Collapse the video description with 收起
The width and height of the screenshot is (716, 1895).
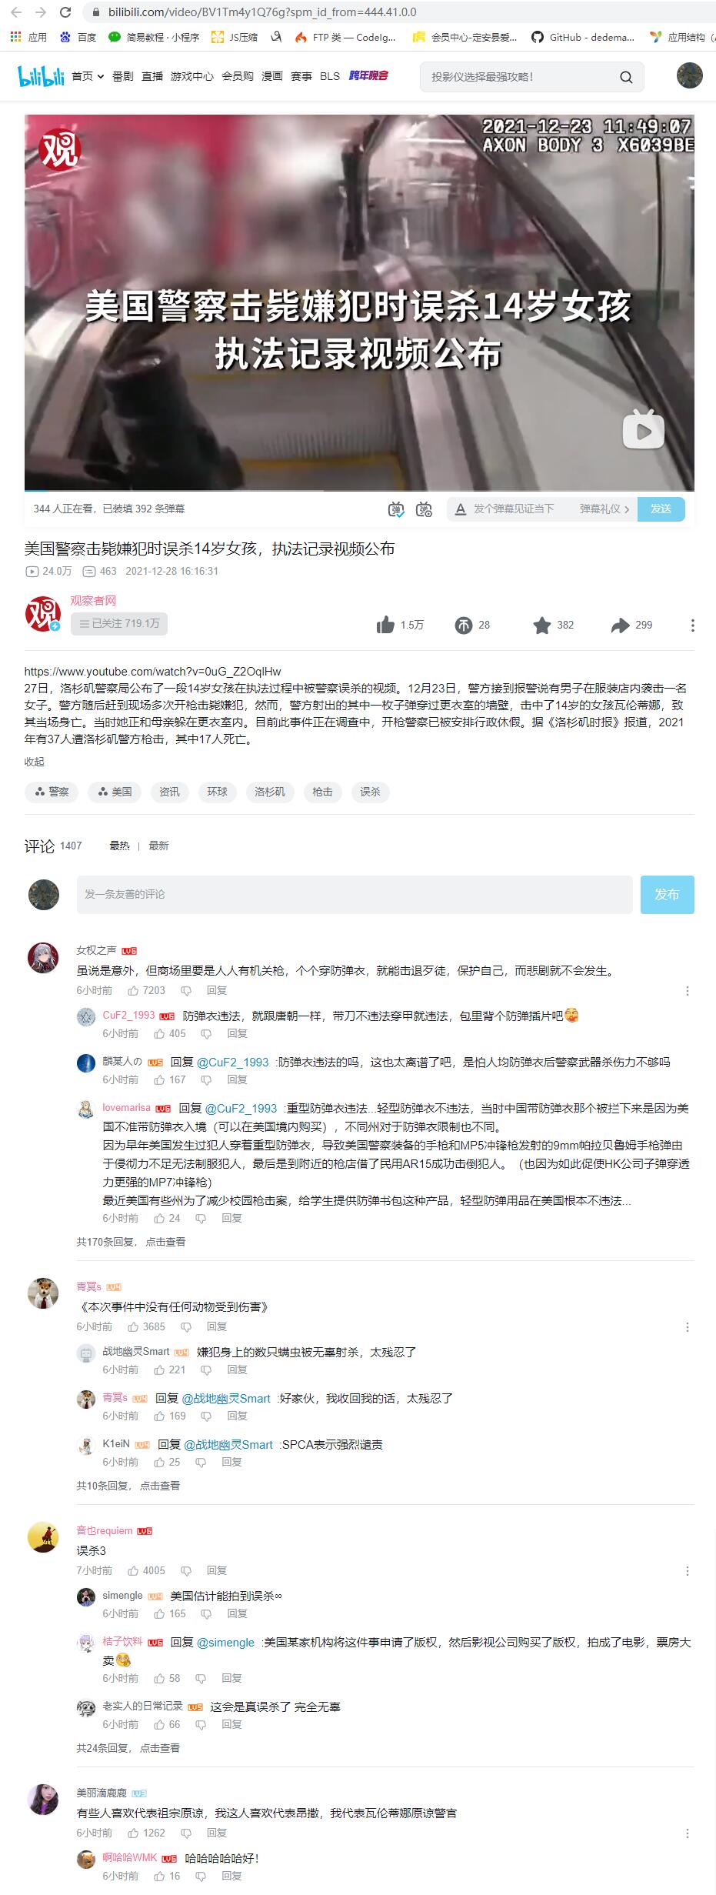tap(35, 762)
